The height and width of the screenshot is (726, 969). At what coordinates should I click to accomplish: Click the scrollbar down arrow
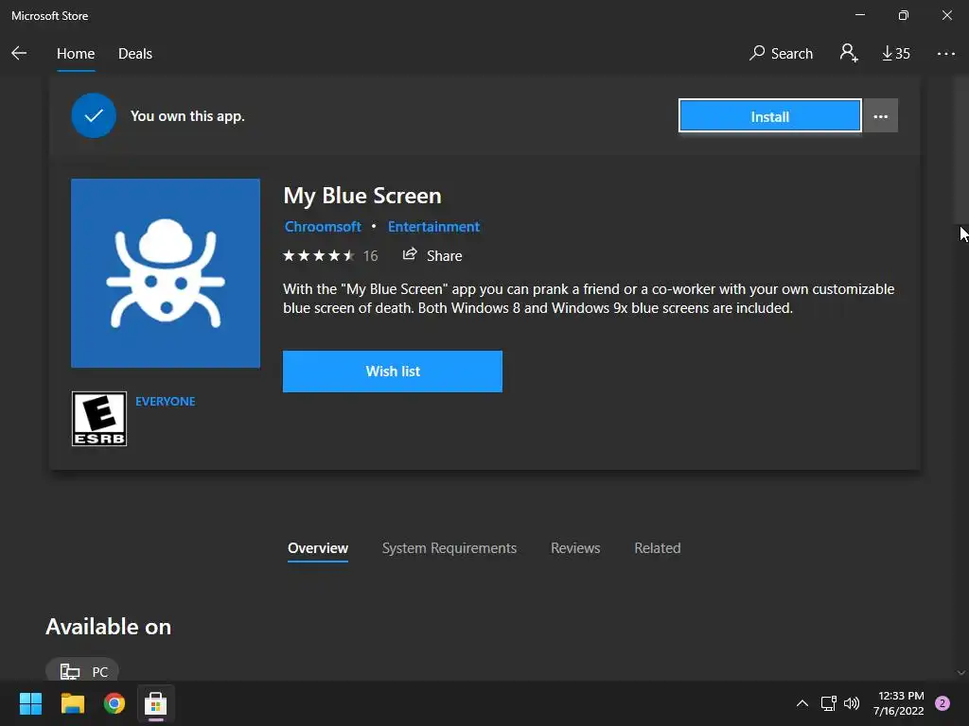pyautogui.click(x=961, y=673)
